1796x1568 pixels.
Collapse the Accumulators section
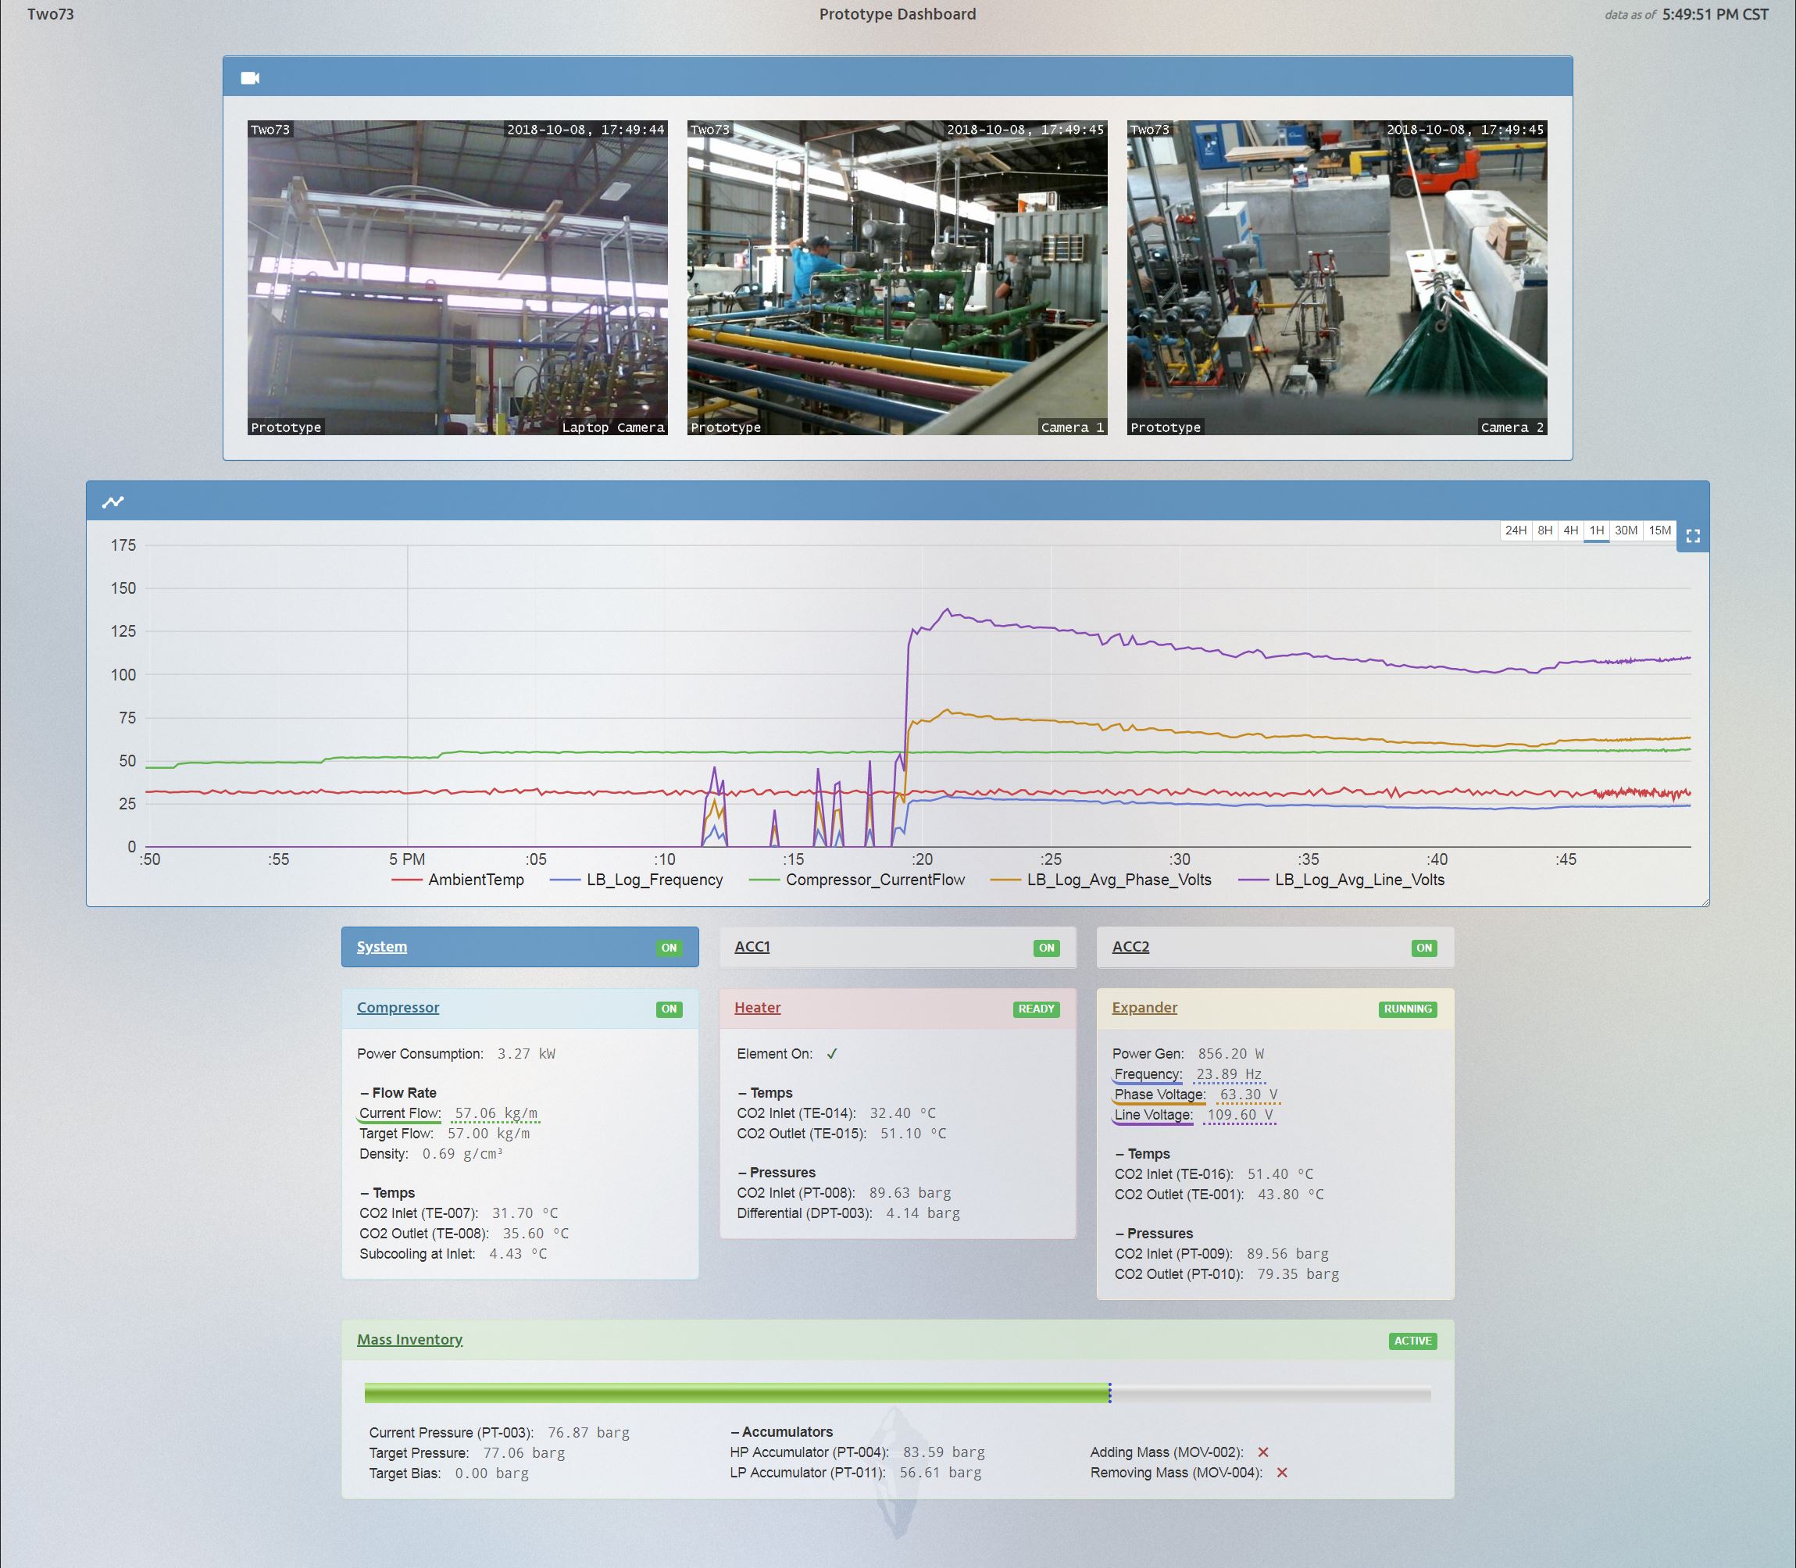781,1431
